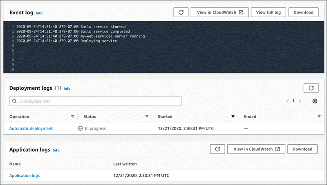Viewport: 327px width, 185px height.
Task: Download the Event log
Action: coord(303,12)
